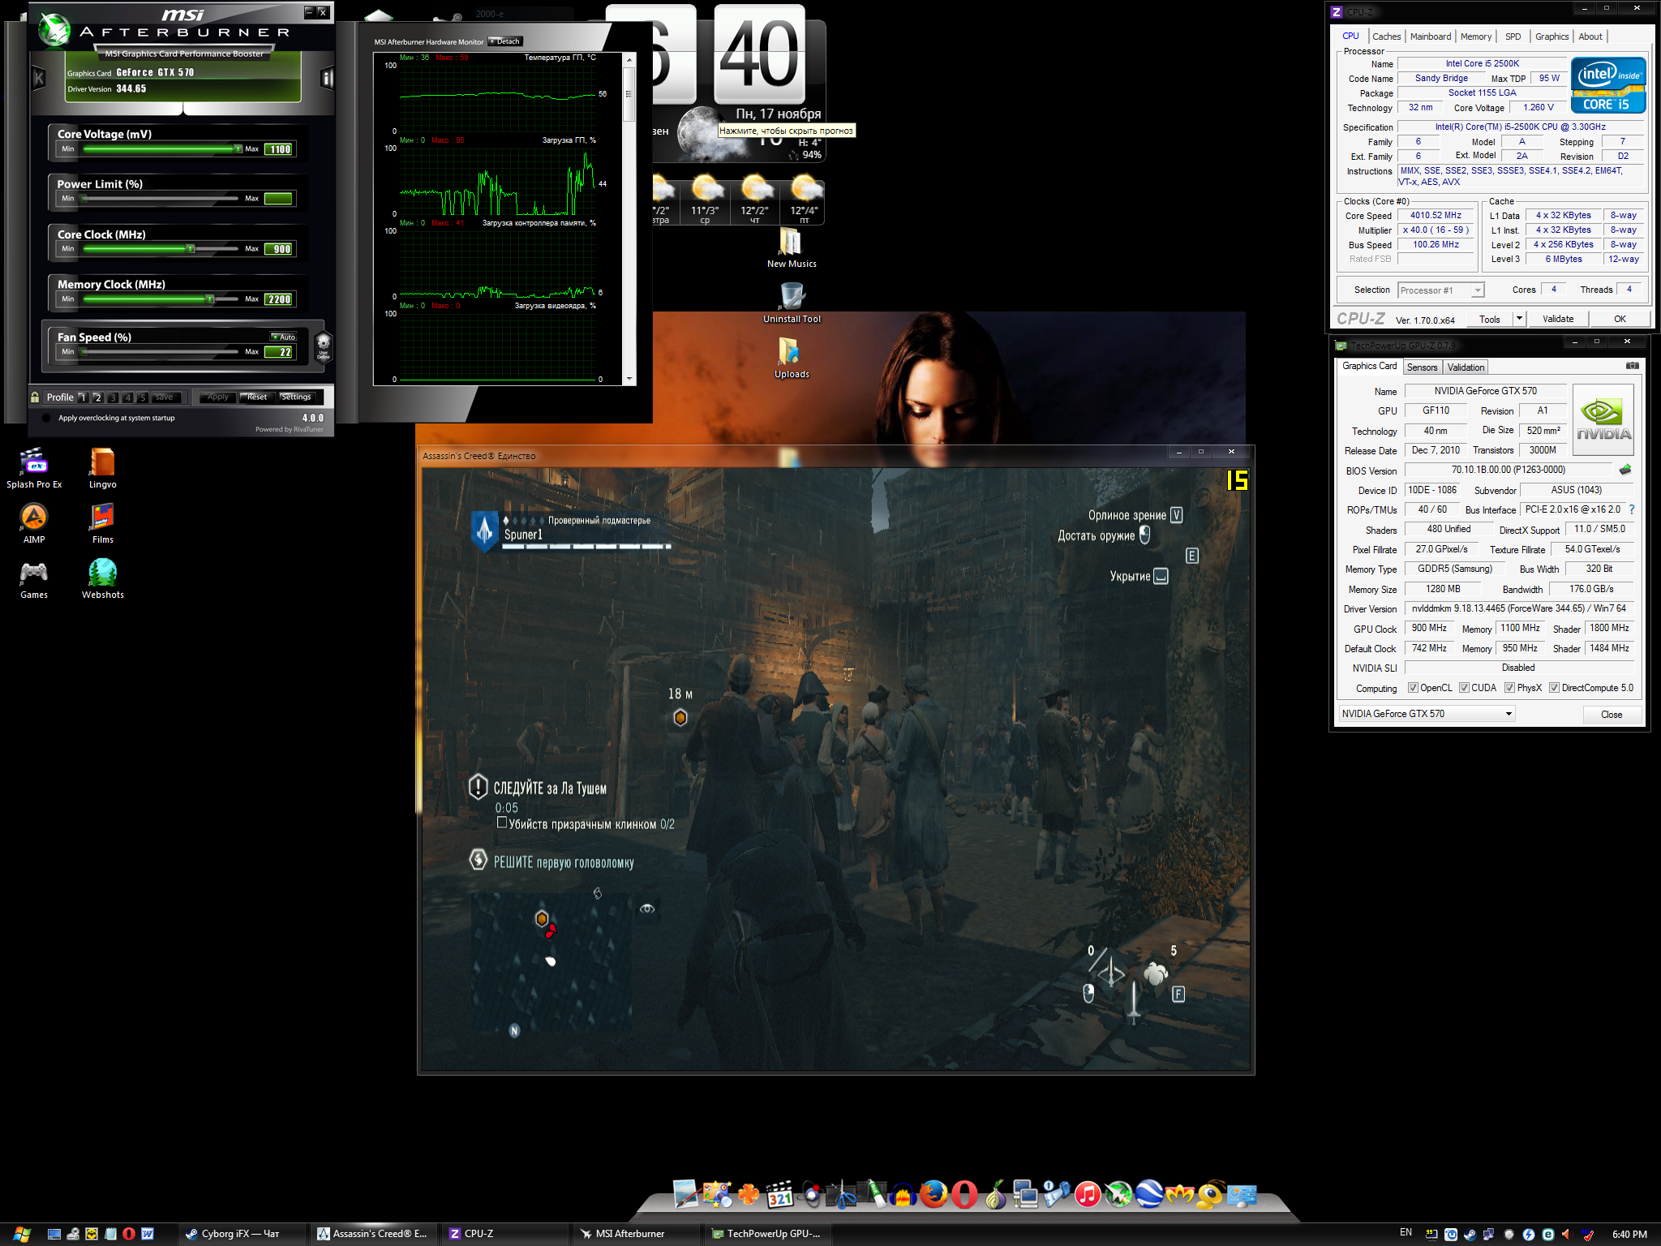The image size is (1661, 1246).
Task: Toggle PhysX checkbox in GPU-Z
Action: click(1509, 688)
